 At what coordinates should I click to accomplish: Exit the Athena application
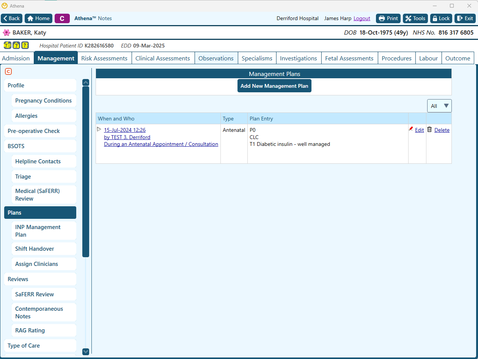click(465, 18)
